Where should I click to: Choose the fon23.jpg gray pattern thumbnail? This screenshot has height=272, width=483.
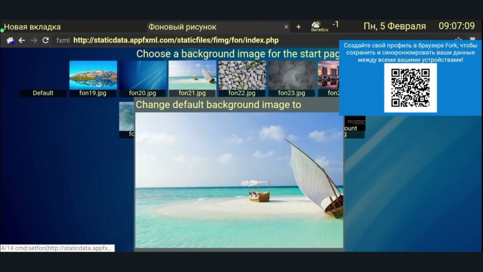(292, 75)
